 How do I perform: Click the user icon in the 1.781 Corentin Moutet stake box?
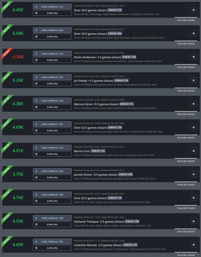pyautogui.click(x=36, y=242)
